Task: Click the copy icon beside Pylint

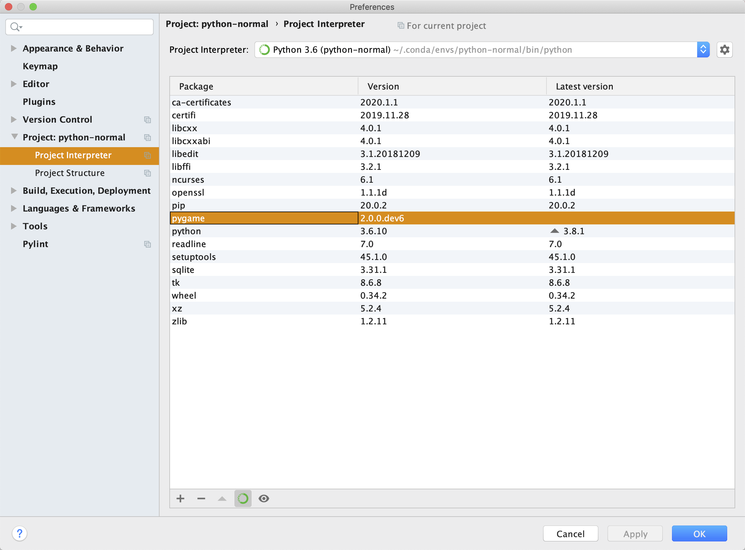Action: click(147, 244)
